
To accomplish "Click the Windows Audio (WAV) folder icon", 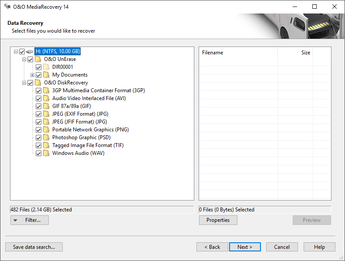I will [x=46, y=154].
